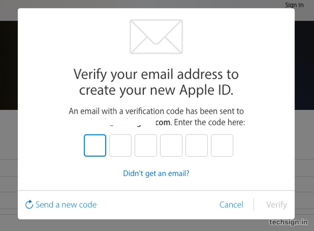Click the techsign.in watermark text

tap(288, 222)
